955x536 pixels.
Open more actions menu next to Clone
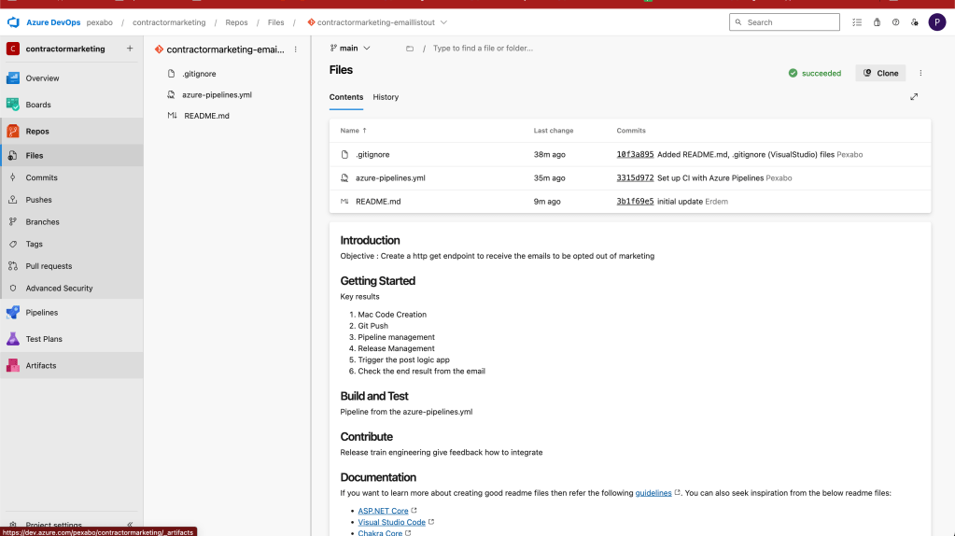click(x=920, y=73)
